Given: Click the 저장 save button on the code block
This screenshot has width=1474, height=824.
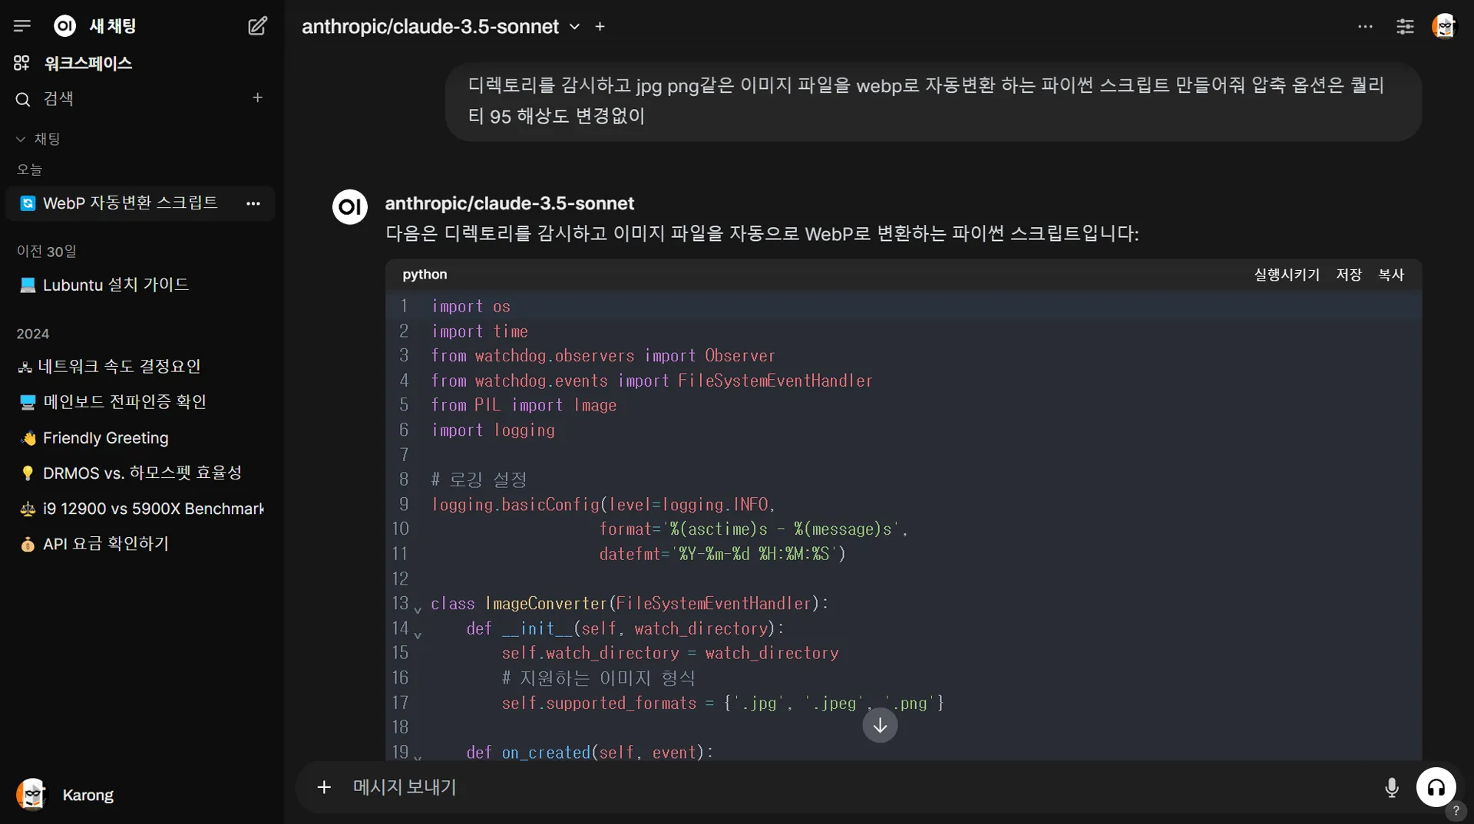Looking at the screenshot, I should click(1349, 275).
